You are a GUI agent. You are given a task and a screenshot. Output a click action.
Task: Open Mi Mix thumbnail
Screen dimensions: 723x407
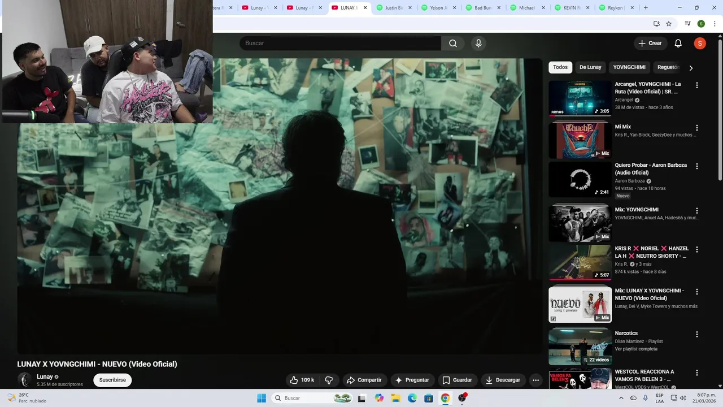(x=580, y=141)
